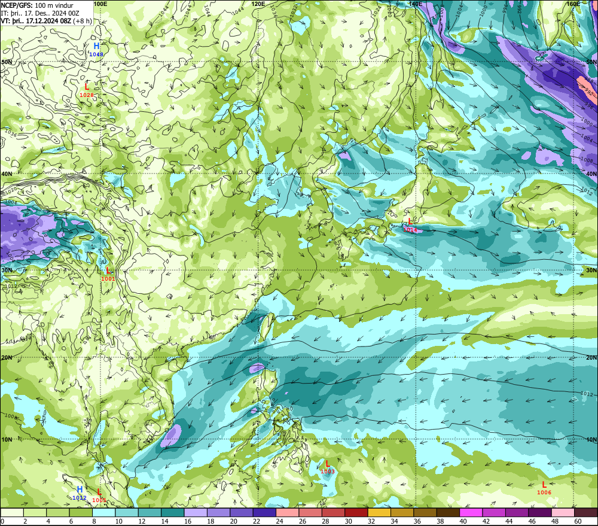Click the legend value 60
Screen dimensions: 598x526
578,521
